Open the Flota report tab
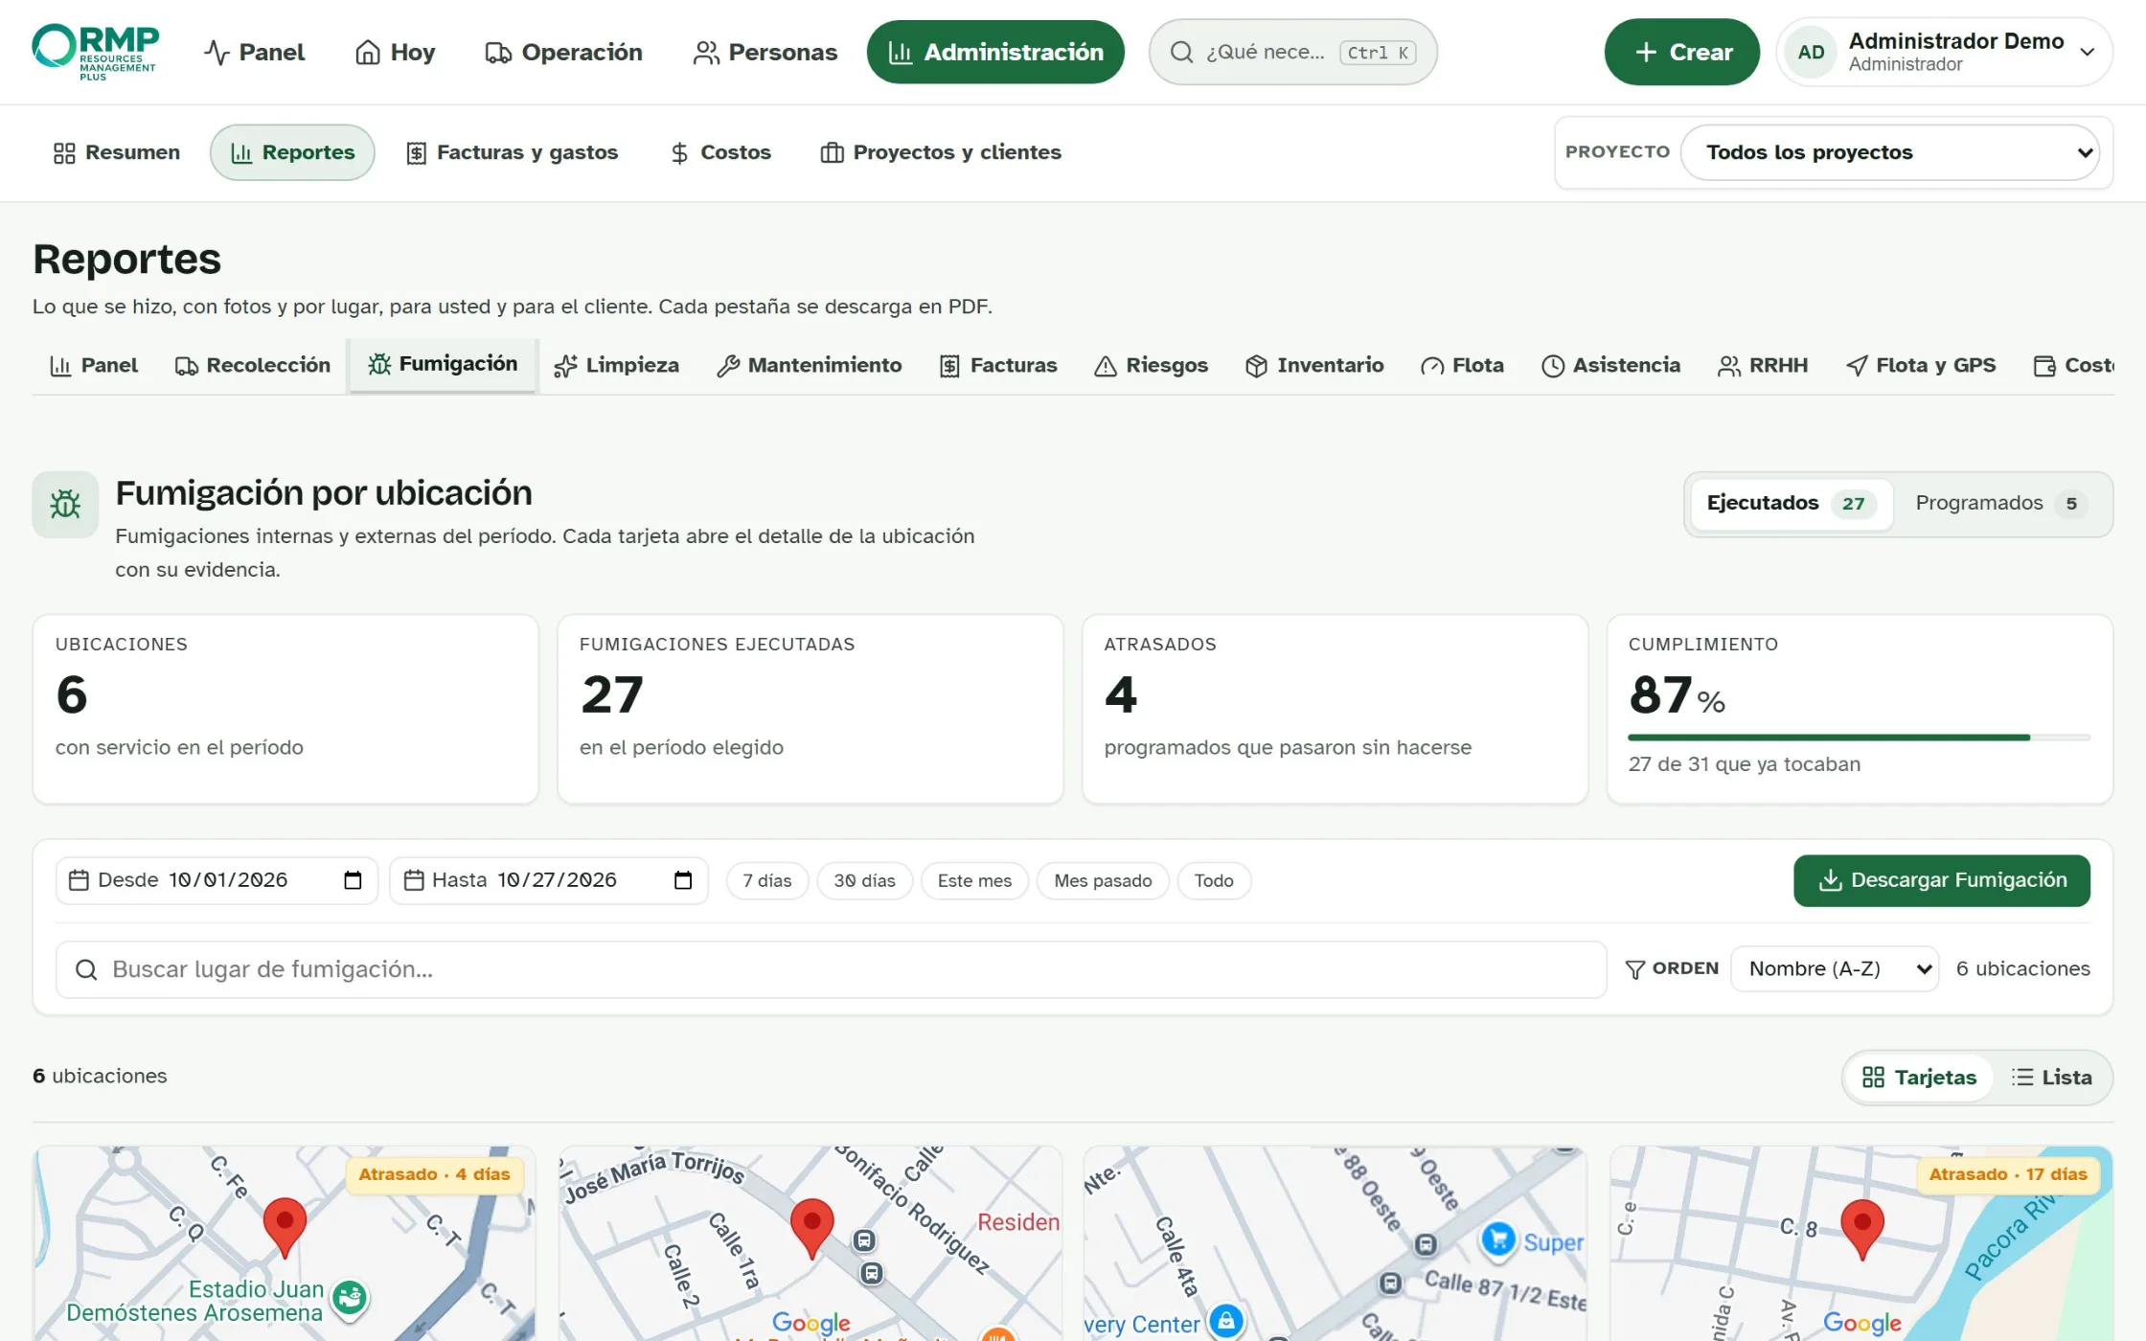Image resolution: width=2146 pixels, height=1341 pixels. coord(1463,365)
